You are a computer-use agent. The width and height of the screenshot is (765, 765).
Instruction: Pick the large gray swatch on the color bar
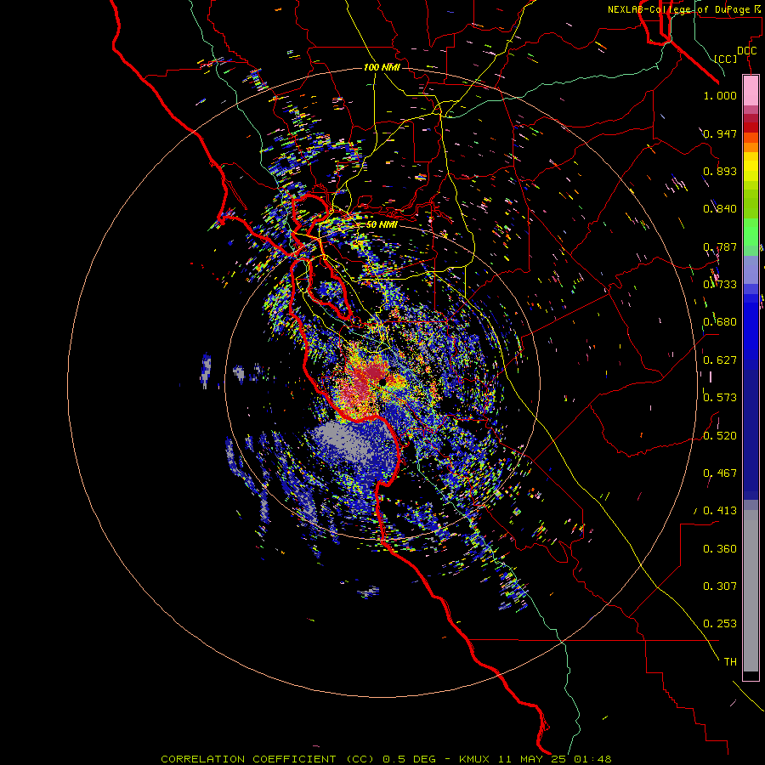click(x=751, y=591)
